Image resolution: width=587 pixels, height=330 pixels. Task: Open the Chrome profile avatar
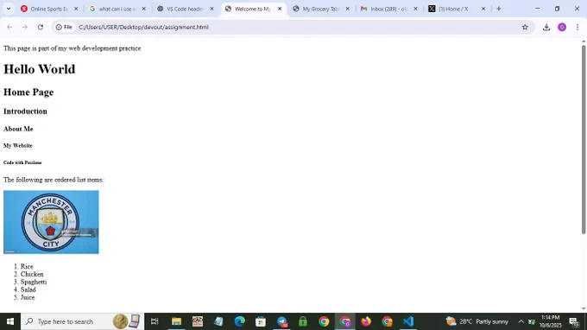562,27
